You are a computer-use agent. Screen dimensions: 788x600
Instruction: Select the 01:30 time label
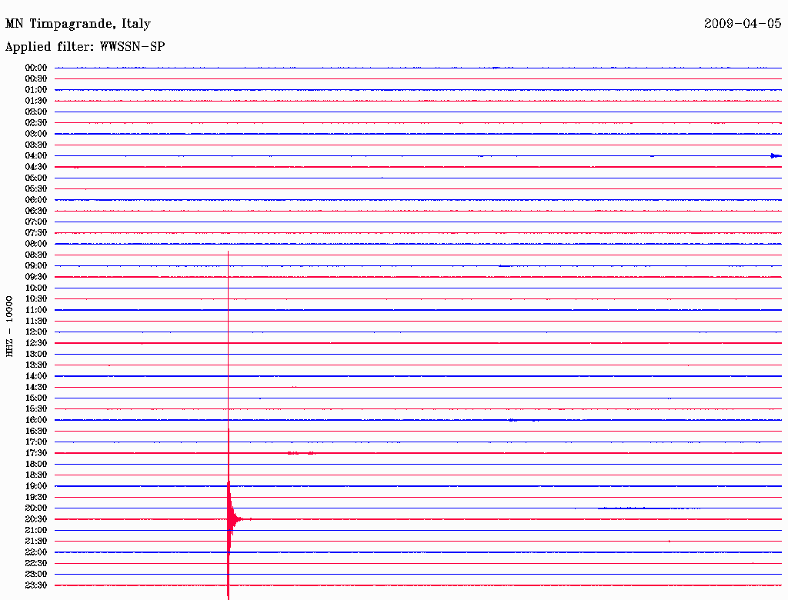coord(36,101)
